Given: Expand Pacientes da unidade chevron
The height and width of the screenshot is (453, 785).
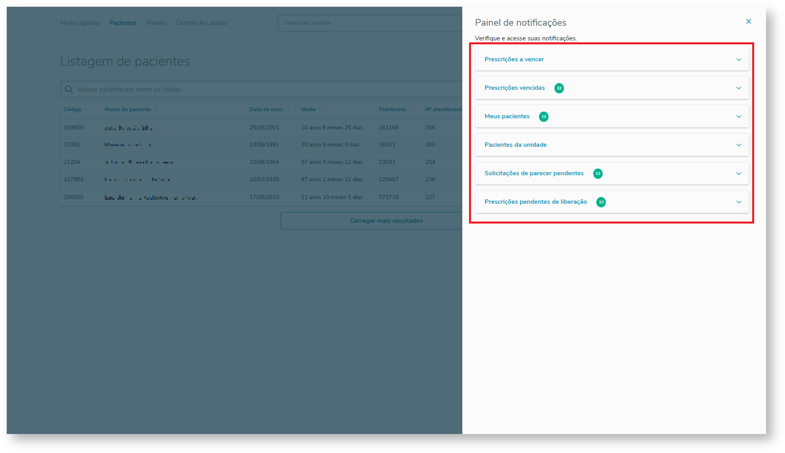Looking at the screenshot, I should [738, 145].
